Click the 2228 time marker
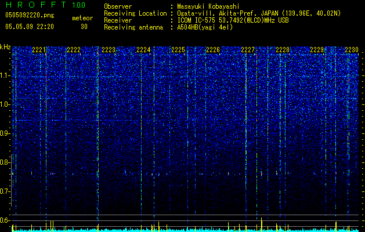 pyautogui.click(x=283, y=50)
